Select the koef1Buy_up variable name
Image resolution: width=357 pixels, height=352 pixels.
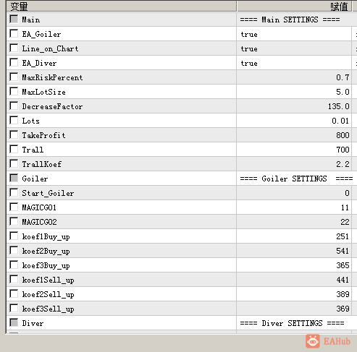click(46, 237)
